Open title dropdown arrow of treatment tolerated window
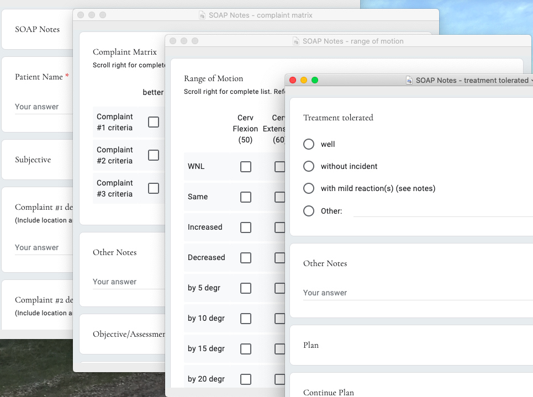This screenshot has height=397, width=533. click(531, 81)
